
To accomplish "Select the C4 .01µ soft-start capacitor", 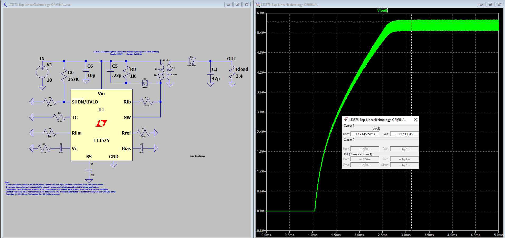I will point(89,170).
